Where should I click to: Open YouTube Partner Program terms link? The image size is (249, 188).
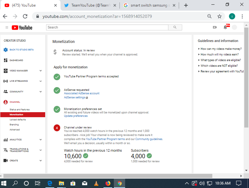click(x=105, y=139)
